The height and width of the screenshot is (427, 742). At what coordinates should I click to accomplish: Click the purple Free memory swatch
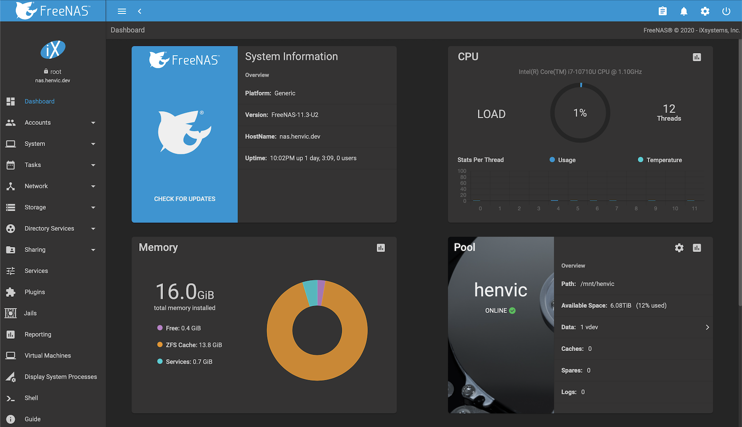[x=160, y=328]
